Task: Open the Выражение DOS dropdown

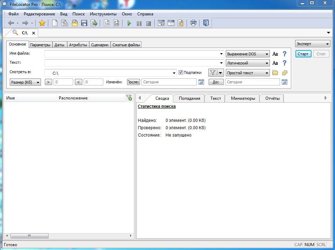Action: point(247,54)
